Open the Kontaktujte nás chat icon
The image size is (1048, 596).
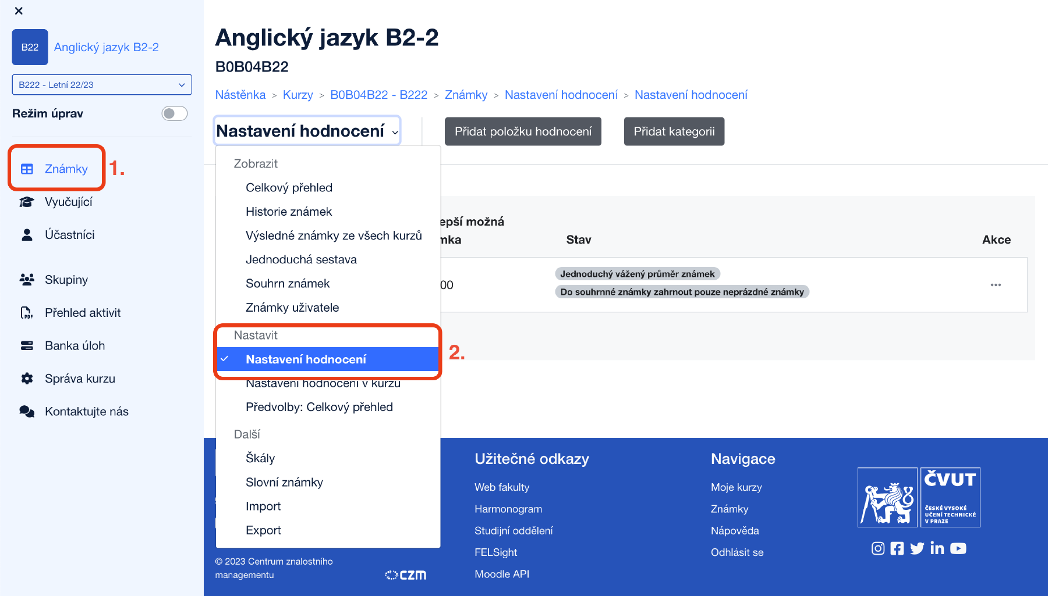pos(27,411)
